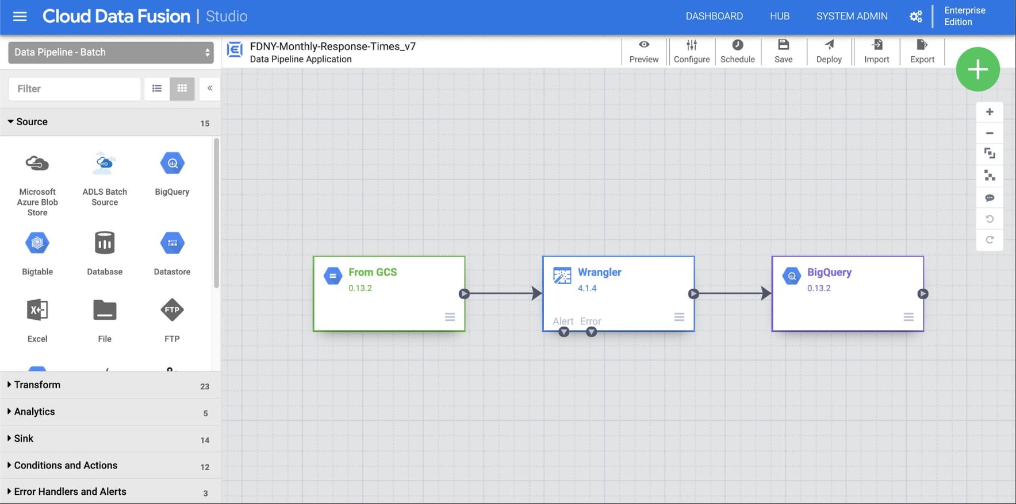This screenshot has width=1016, height=504.
Task: Select the From GCS node
Action: 389,294
